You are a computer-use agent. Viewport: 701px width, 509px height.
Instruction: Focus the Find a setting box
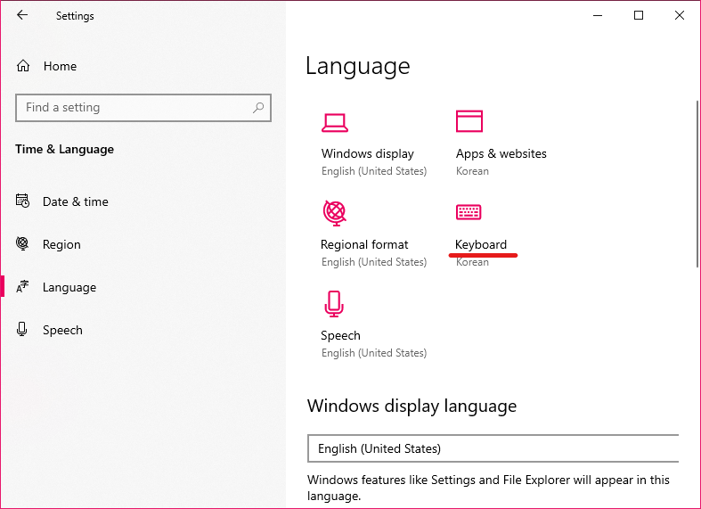click(143, 108)
